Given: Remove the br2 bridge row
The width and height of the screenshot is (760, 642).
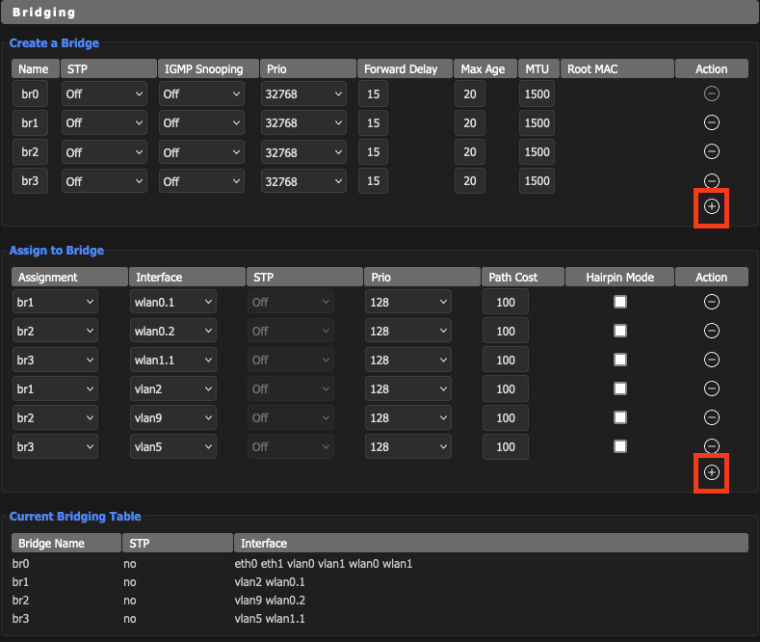Looking at the screenshot, I should [x=711, y=151].
